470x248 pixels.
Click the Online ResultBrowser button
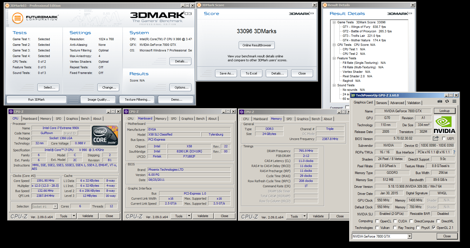257,45
